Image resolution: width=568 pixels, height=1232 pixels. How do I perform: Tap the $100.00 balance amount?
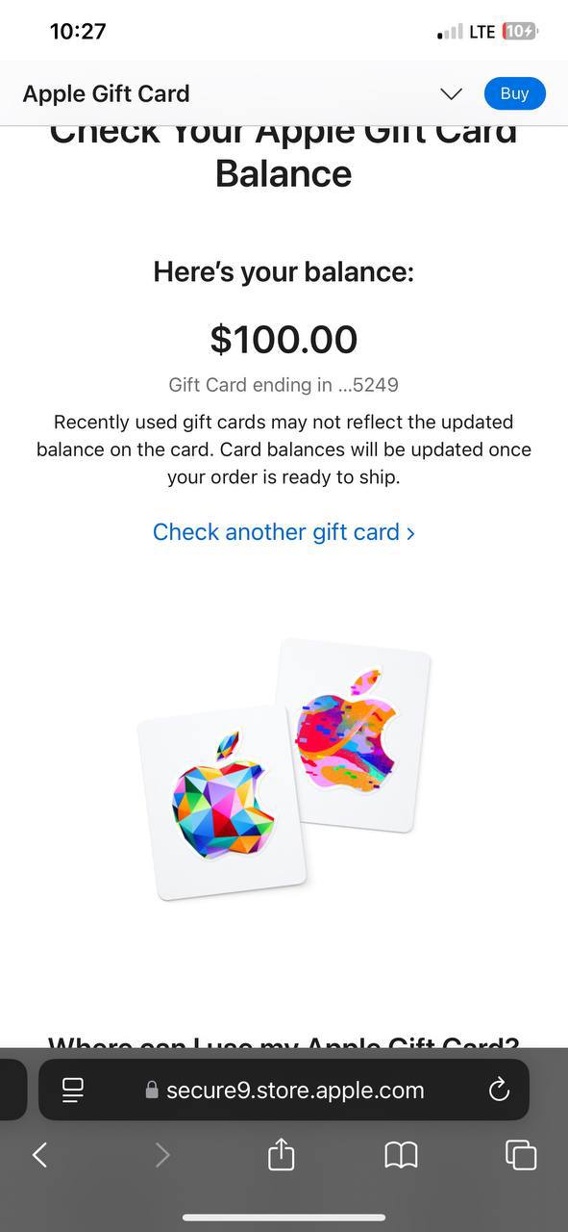click(x=284, y=339)
